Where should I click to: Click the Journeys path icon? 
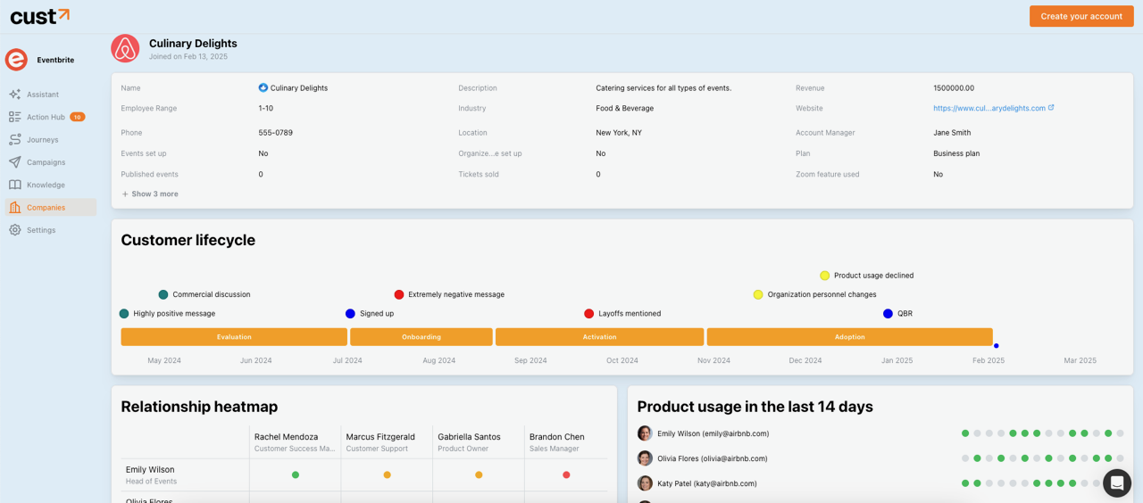(x=15, y=140)
